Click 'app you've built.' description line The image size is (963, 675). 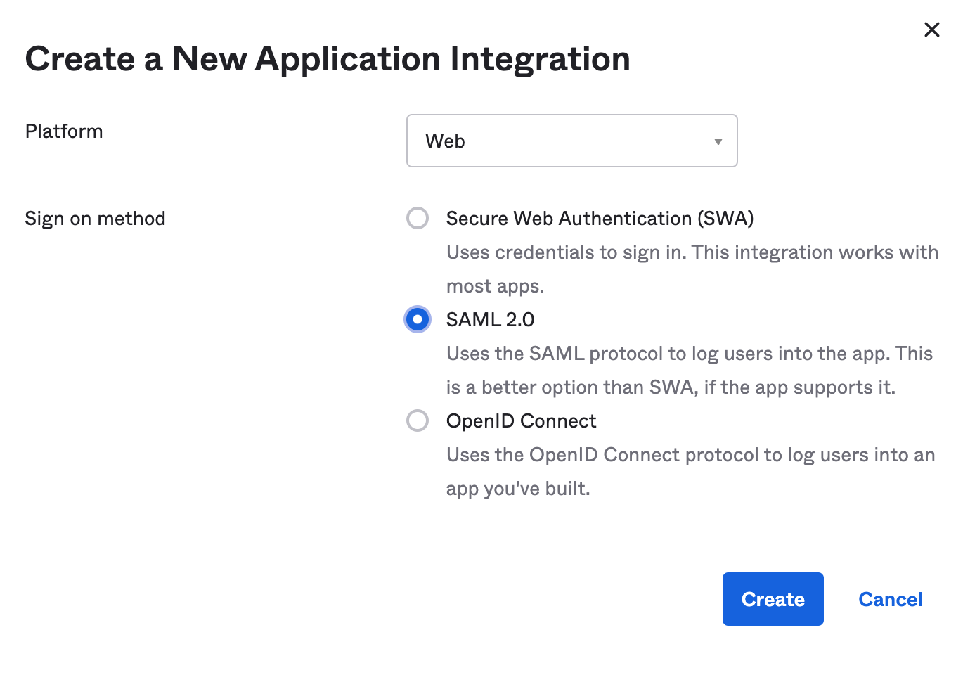518,489
